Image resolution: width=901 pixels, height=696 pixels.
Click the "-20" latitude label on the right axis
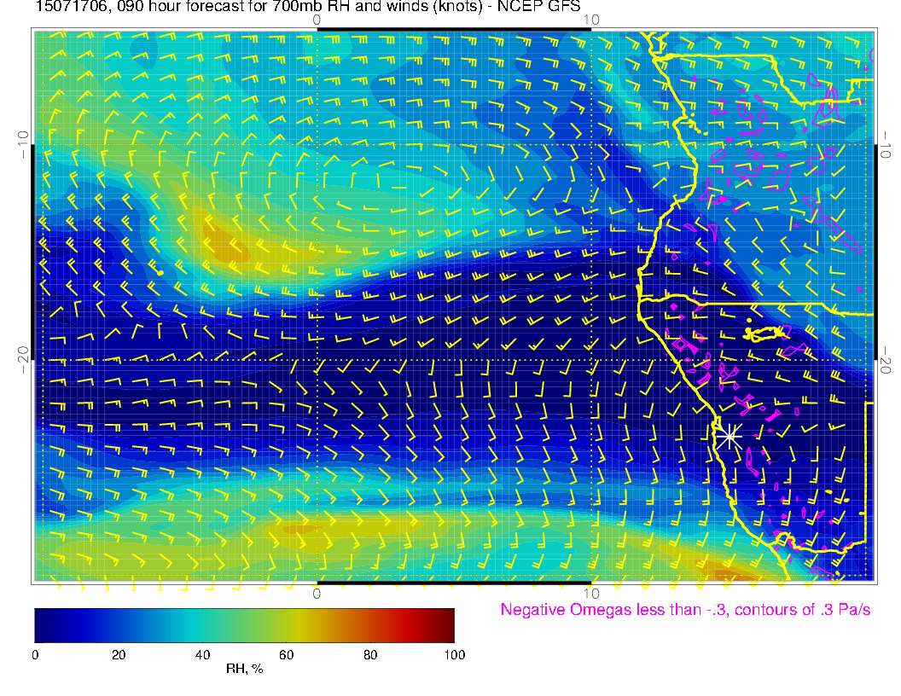(x=886, y=359)
